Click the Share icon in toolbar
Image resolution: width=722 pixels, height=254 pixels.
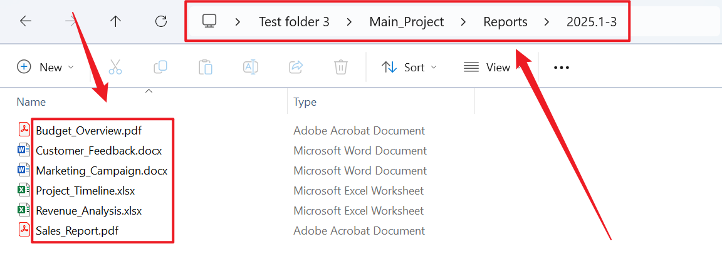(x=296, y=67)
